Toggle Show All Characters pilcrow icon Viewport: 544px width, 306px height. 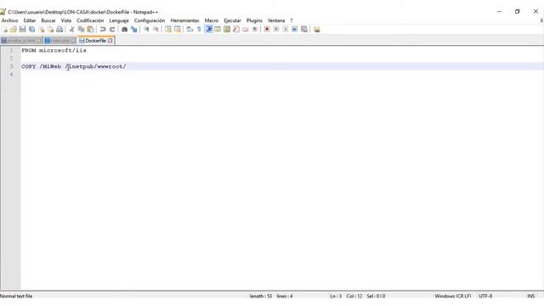coord(199,30)
